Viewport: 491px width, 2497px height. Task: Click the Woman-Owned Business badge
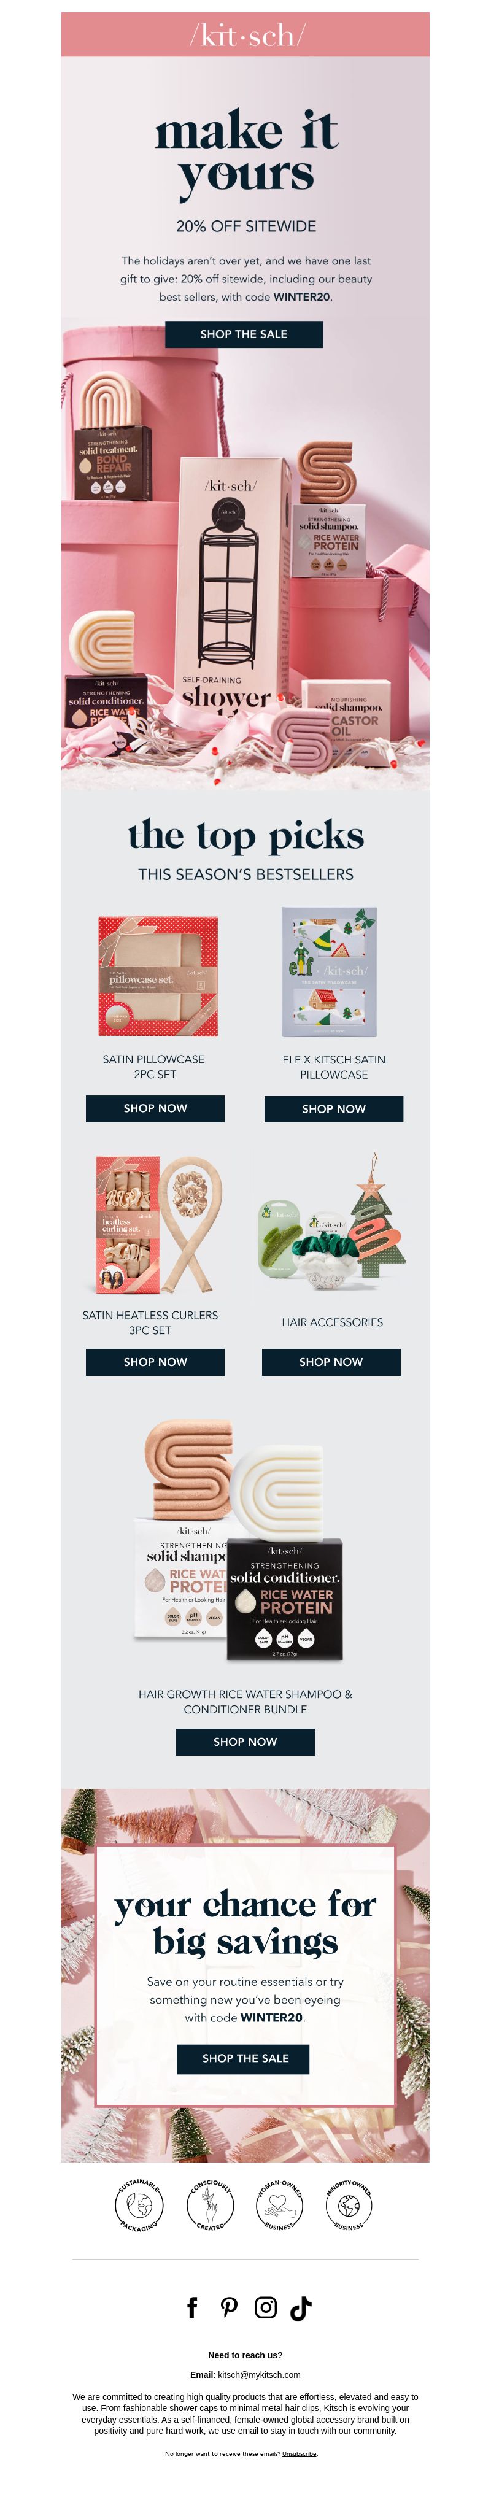click(x=279, y=2206)
